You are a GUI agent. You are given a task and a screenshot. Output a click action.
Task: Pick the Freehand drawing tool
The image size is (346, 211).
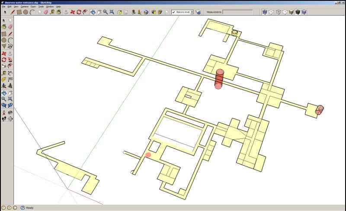coord(10,46)
